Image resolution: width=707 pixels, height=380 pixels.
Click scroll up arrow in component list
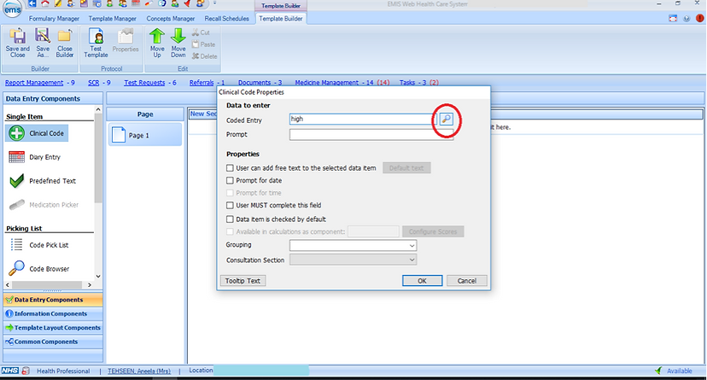click(x=98, y=109)
